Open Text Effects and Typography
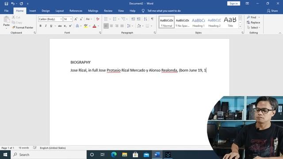The height and width of the screenshot is (159, 283). (77, 26)
